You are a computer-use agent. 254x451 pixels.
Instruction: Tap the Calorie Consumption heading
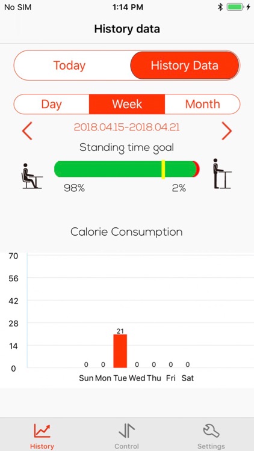pyautogui.click(x=127, y=232)
